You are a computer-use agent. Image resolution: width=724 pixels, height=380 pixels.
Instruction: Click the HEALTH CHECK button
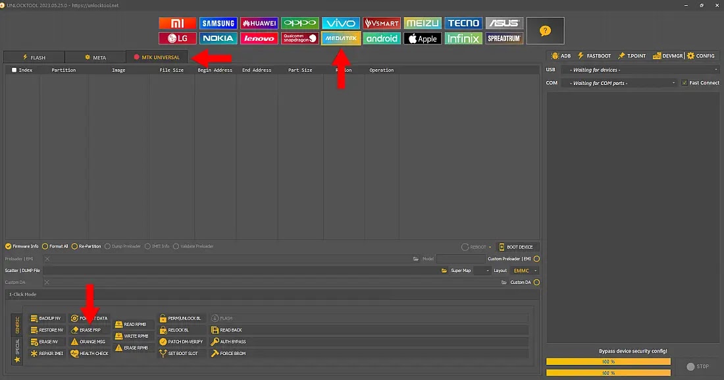90,353
